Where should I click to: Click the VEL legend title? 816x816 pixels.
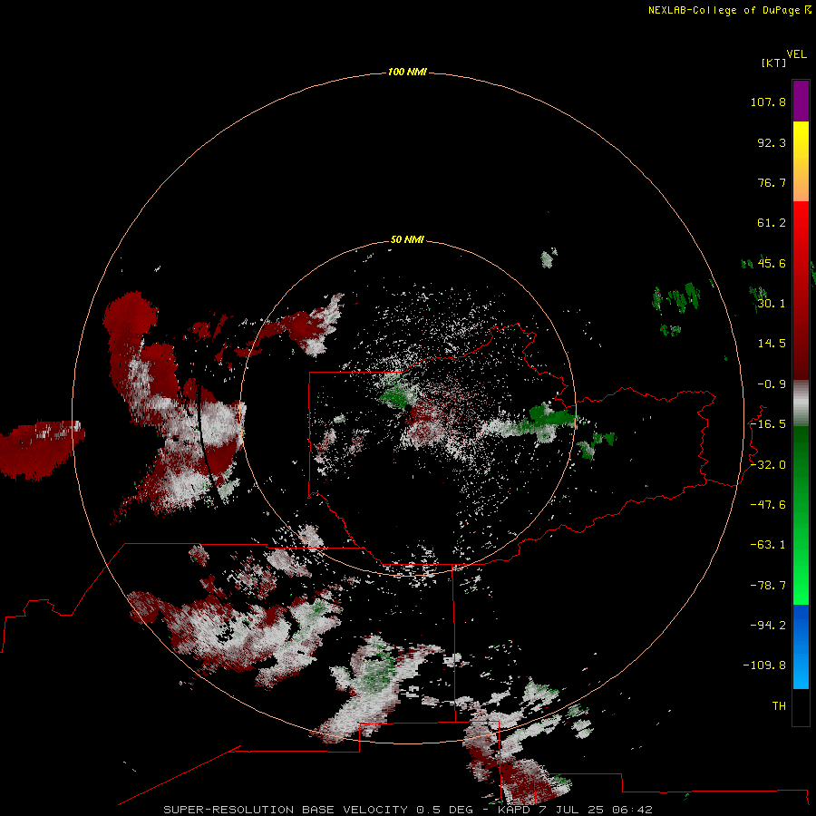click(796, 54)
